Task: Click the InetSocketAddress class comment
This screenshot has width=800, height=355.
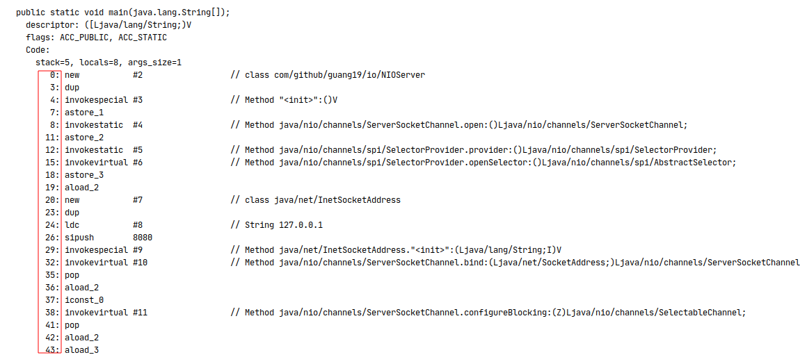Action: pyautogui.click(x=315, y=200)
